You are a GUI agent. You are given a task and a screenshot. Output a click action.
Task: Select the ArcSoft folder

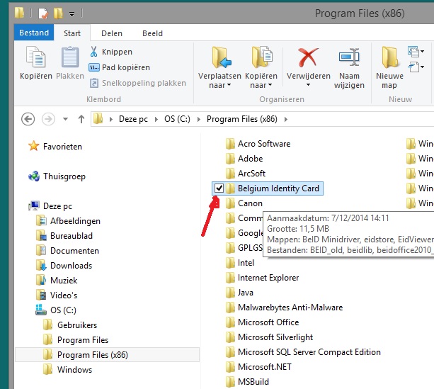(x=251, y=174)
